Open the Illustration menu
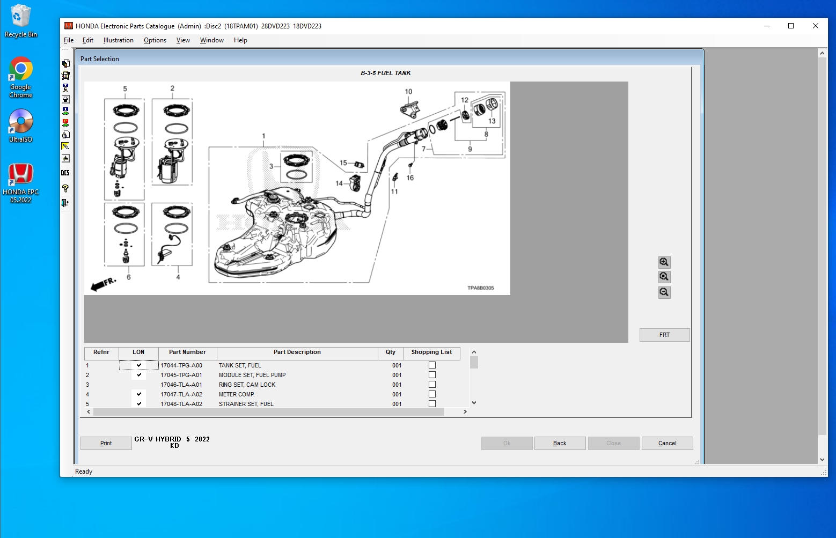 pyautogui.click(x=118, y=40)
